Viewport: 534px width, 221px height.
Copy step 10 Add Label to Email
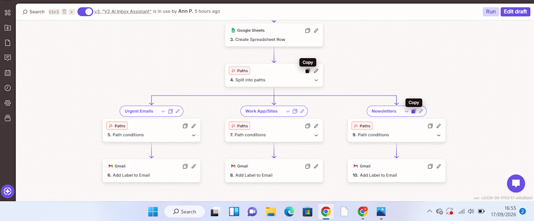click(x=430, y=166)
